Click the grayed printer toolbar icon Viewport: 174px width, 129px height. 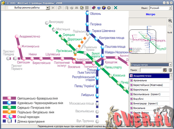tap(71, 8)
